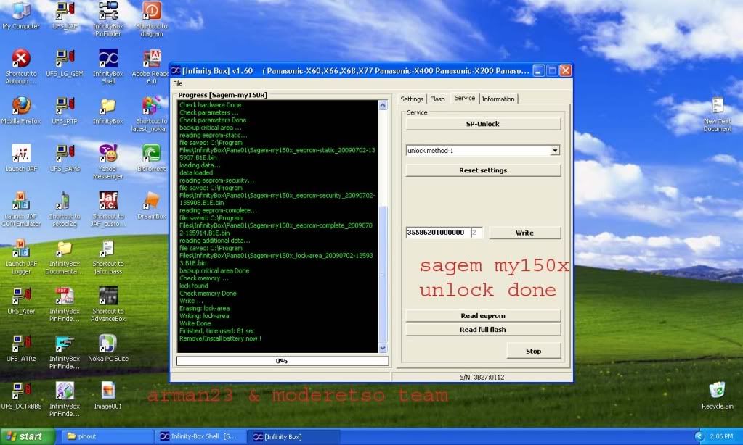Open the Yahoo! Messenger desktop icon

pyautogui.click(x=108, y=162)
